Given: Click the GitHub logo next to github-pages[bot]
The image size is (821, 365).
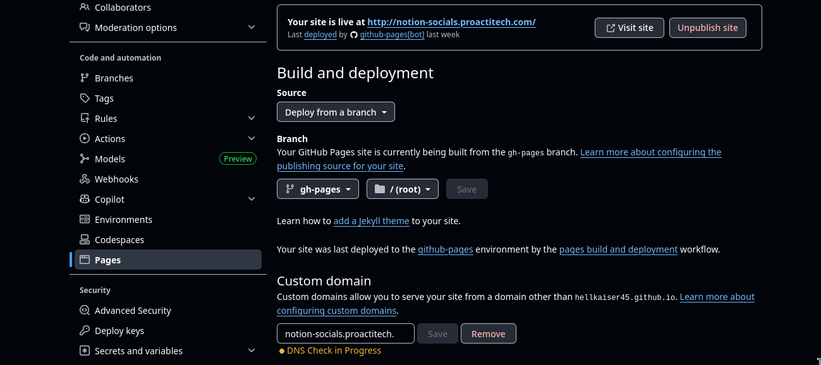Looking at the screenshot, I should click(354, 35).
